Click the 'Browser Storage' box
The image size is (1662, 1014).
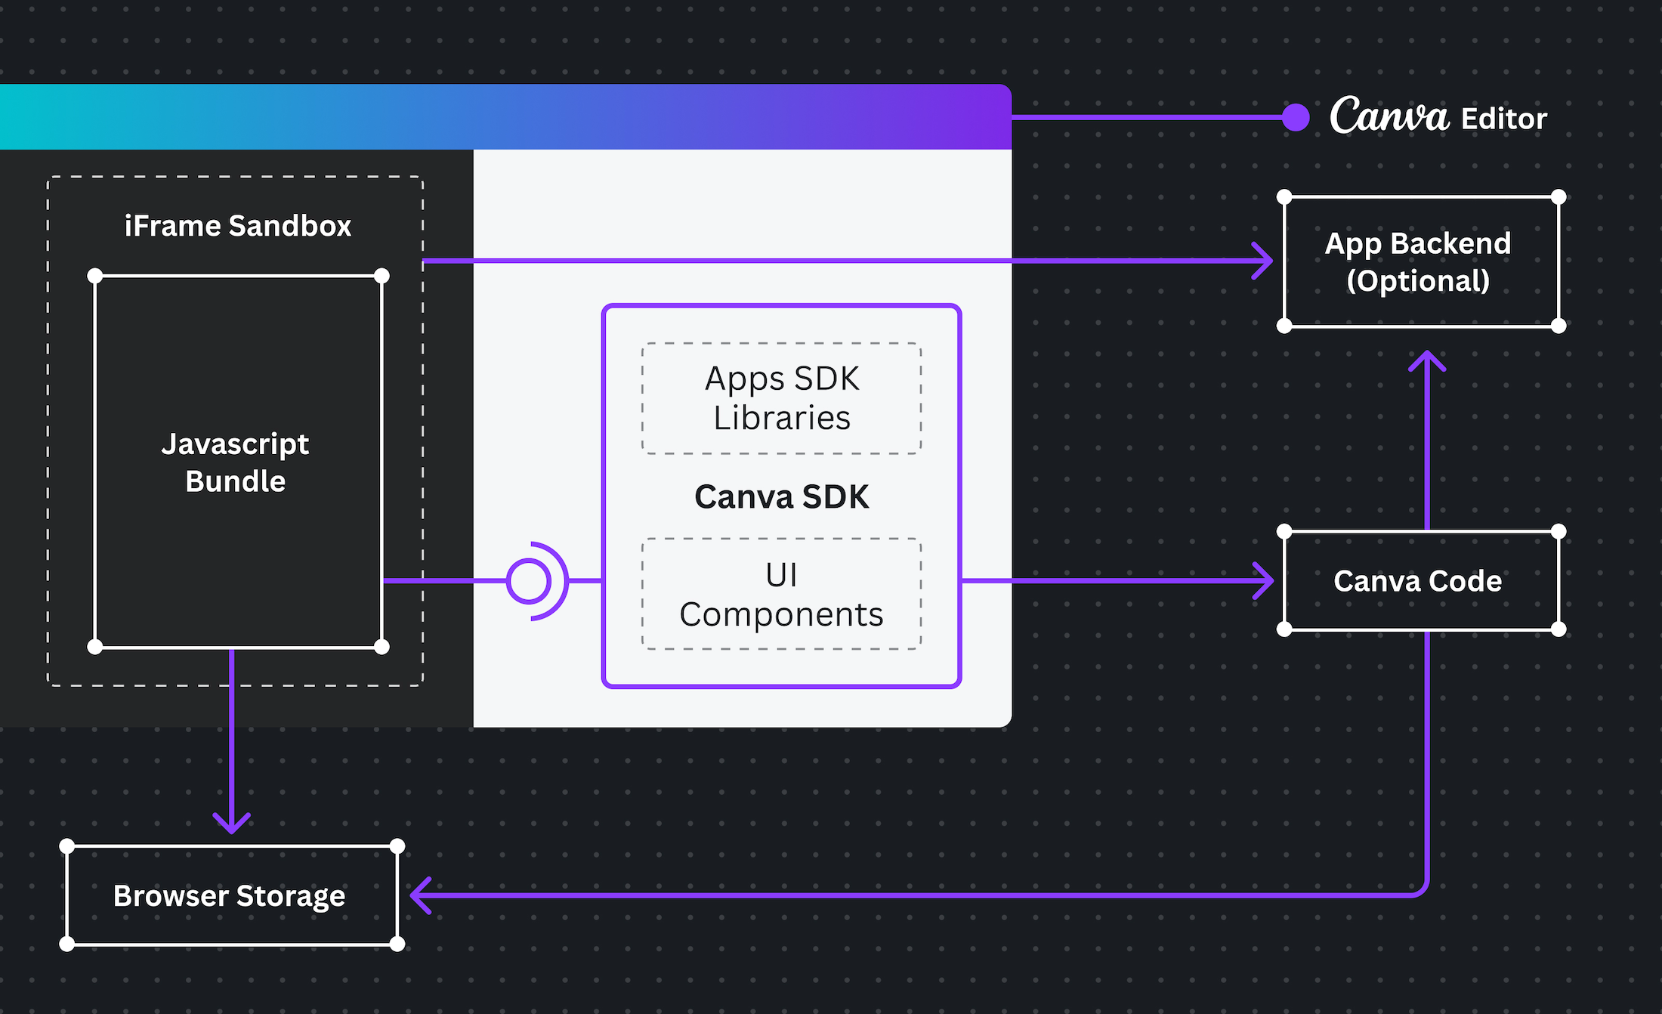point(232,895)
